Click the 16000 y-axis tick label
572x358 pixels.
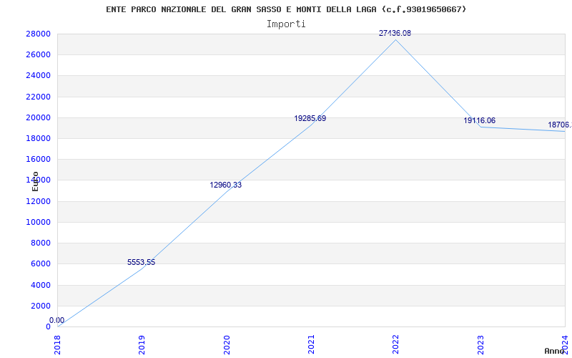tap(38, 159)
